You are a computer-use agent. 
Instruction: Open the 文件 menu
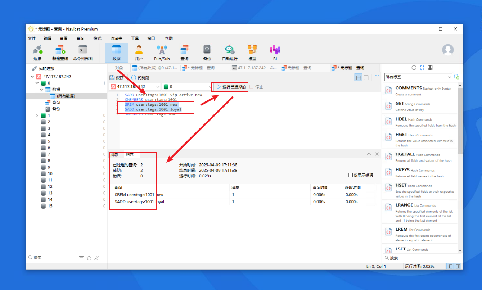32,38
